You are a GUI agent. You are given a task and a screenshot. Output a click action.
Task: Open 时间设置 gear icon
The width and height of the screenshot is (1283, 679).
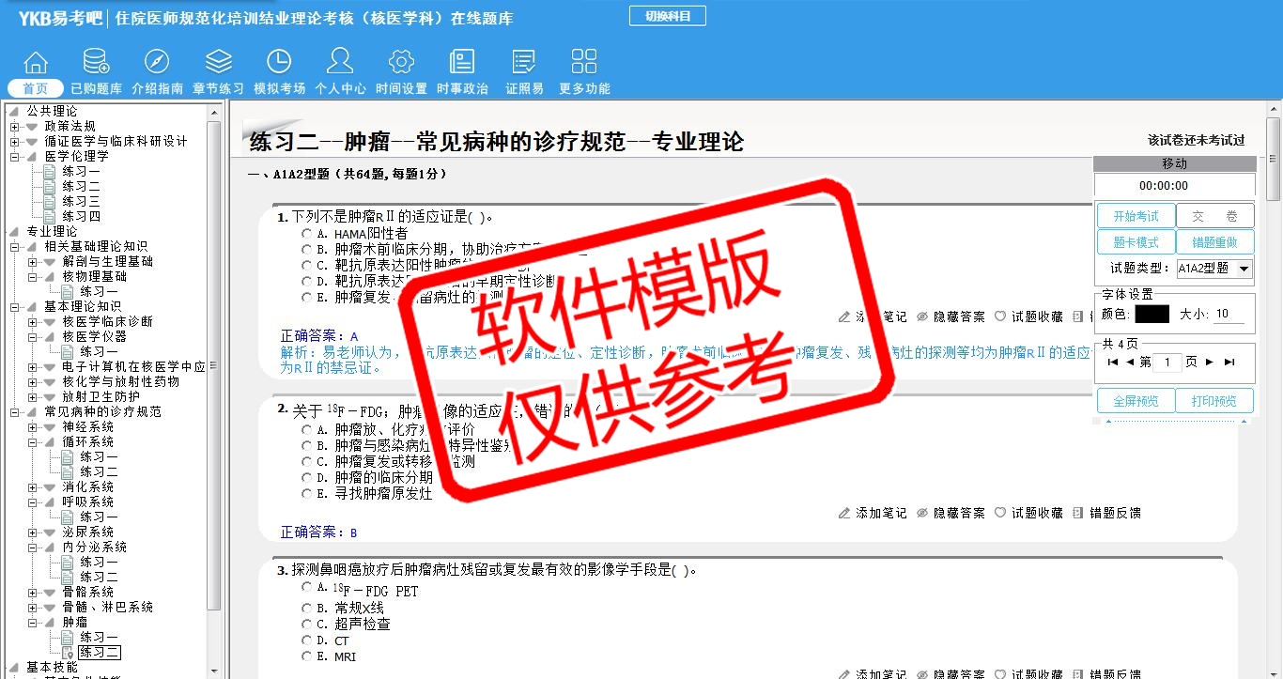click(401, 63)
